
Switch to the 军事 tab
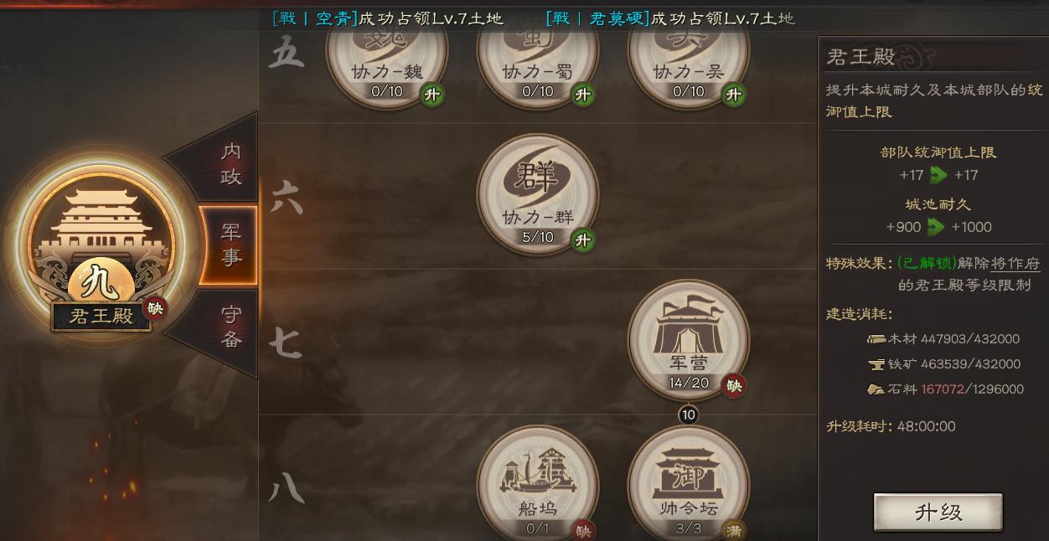point(230,245)
